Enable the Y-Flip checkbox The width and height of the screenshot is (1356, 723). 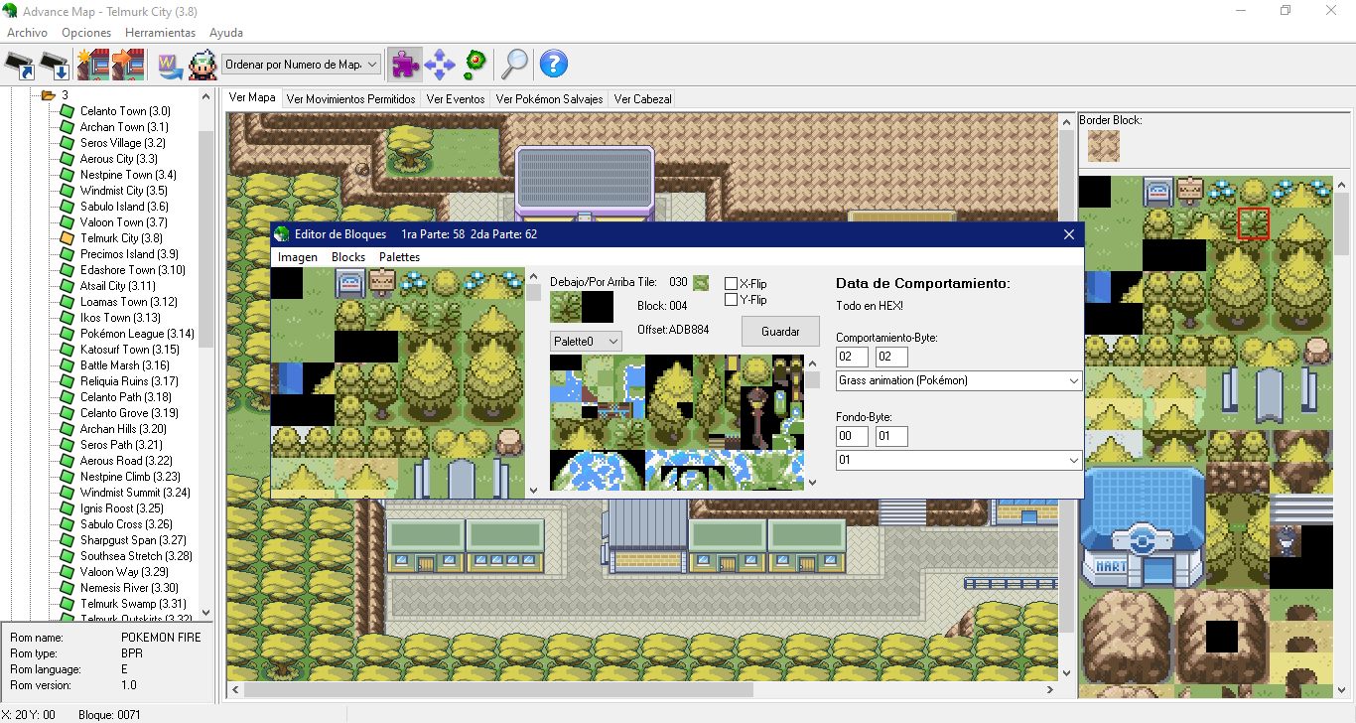[x=732, y=299]
